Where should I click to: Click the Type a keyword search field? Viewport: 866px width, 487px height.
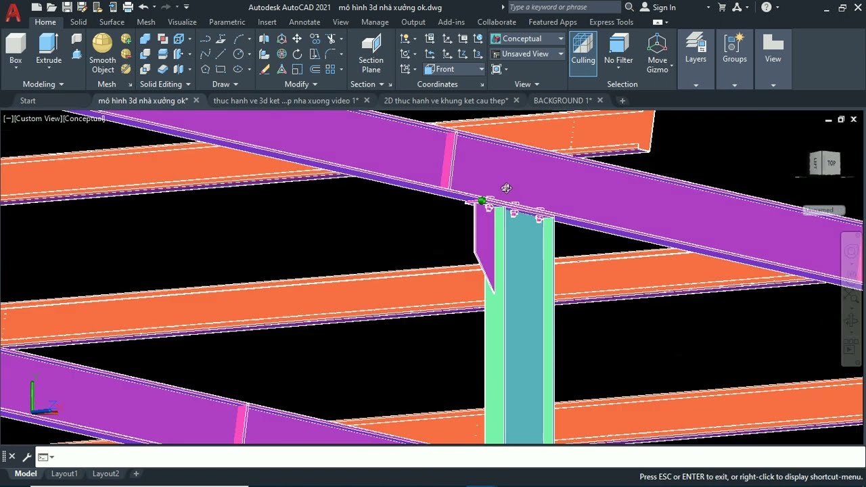[564, 7]
